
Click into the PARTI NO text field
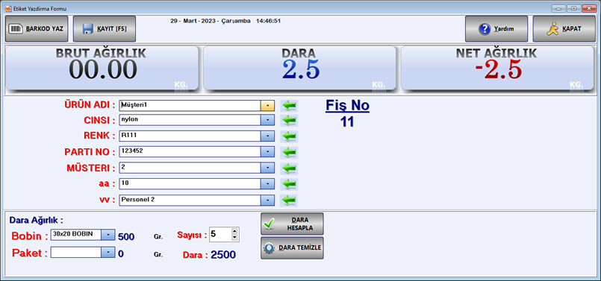[x=190, y=151]
